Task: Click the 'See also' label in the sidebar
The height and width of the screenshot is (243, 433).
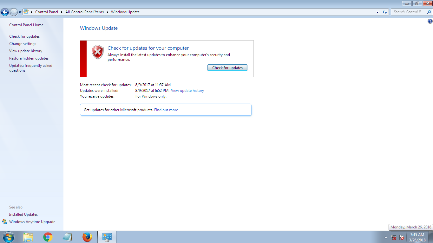Action: click(x=16, y=207)
